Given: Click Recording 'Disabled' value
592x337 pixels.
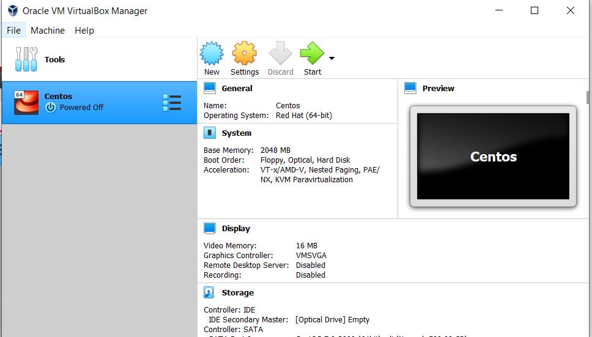Looking at the screenshot, I should (310, 275).
